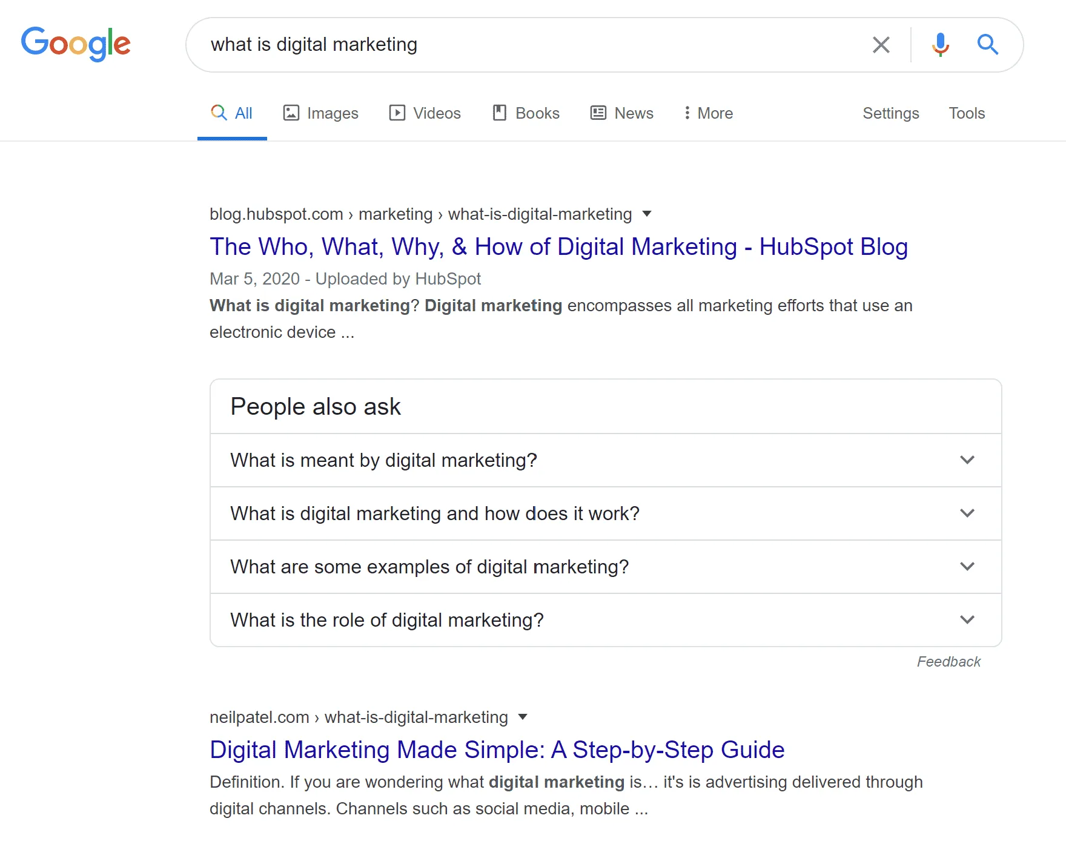Viewport: 1066px width, 844px height.
Task: Click the 'People also ask' heading
Action: (x=316, y=407)
